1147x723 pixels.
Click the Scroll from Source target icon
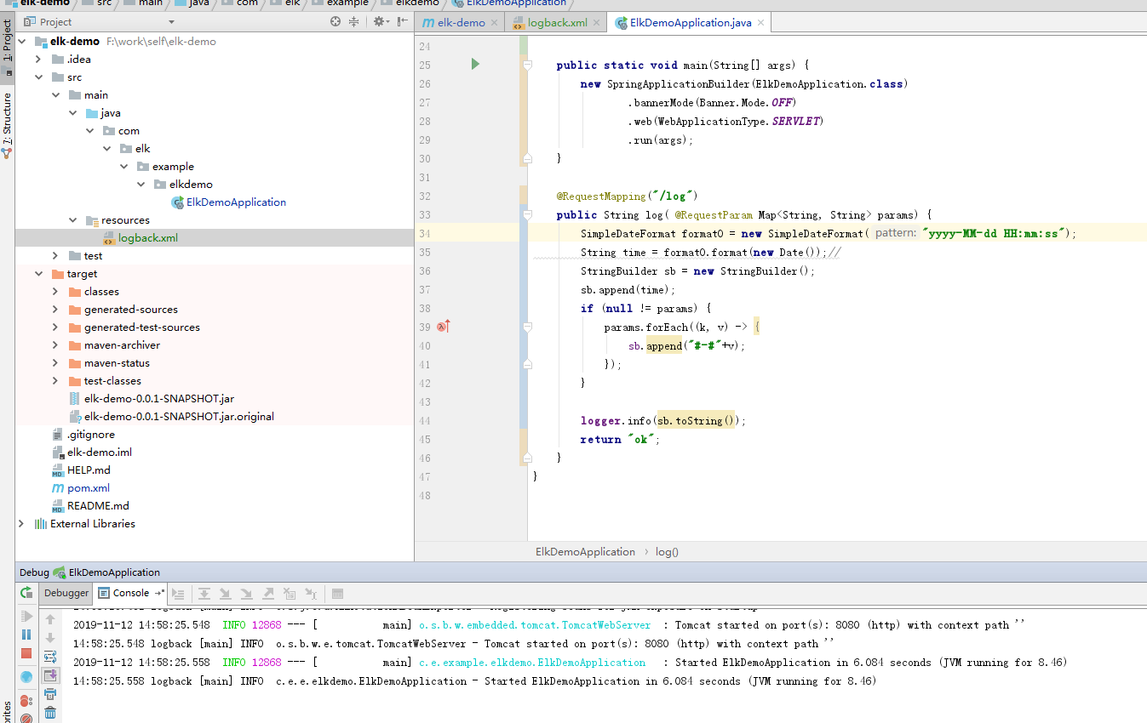[335, 22]
